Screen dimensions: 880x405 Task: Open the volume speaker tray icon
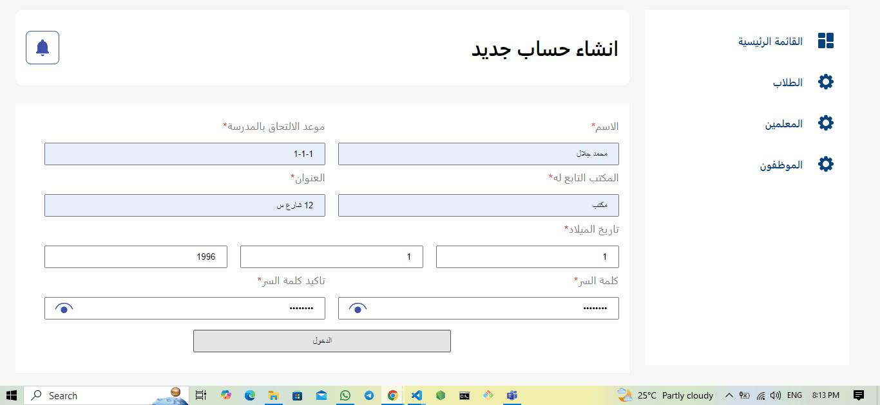coord(776,395)
